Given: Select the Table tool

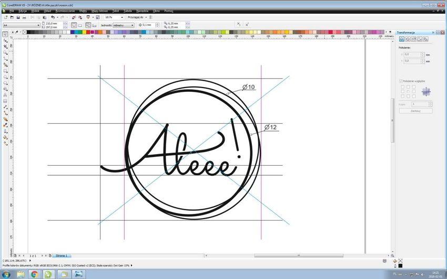Looking at the screenshot, I should point(5,101).
